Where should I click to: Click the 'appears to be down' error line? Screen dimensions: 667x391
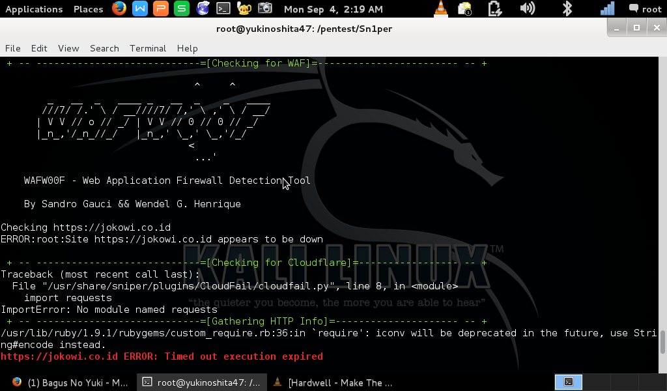(162, 239)
